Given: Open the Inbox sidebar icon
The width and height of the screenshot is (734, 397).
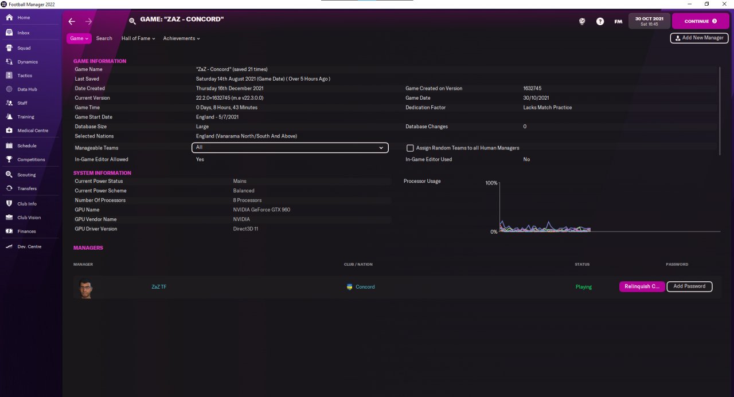Looking at the screenshot, I should click(9, 33).
